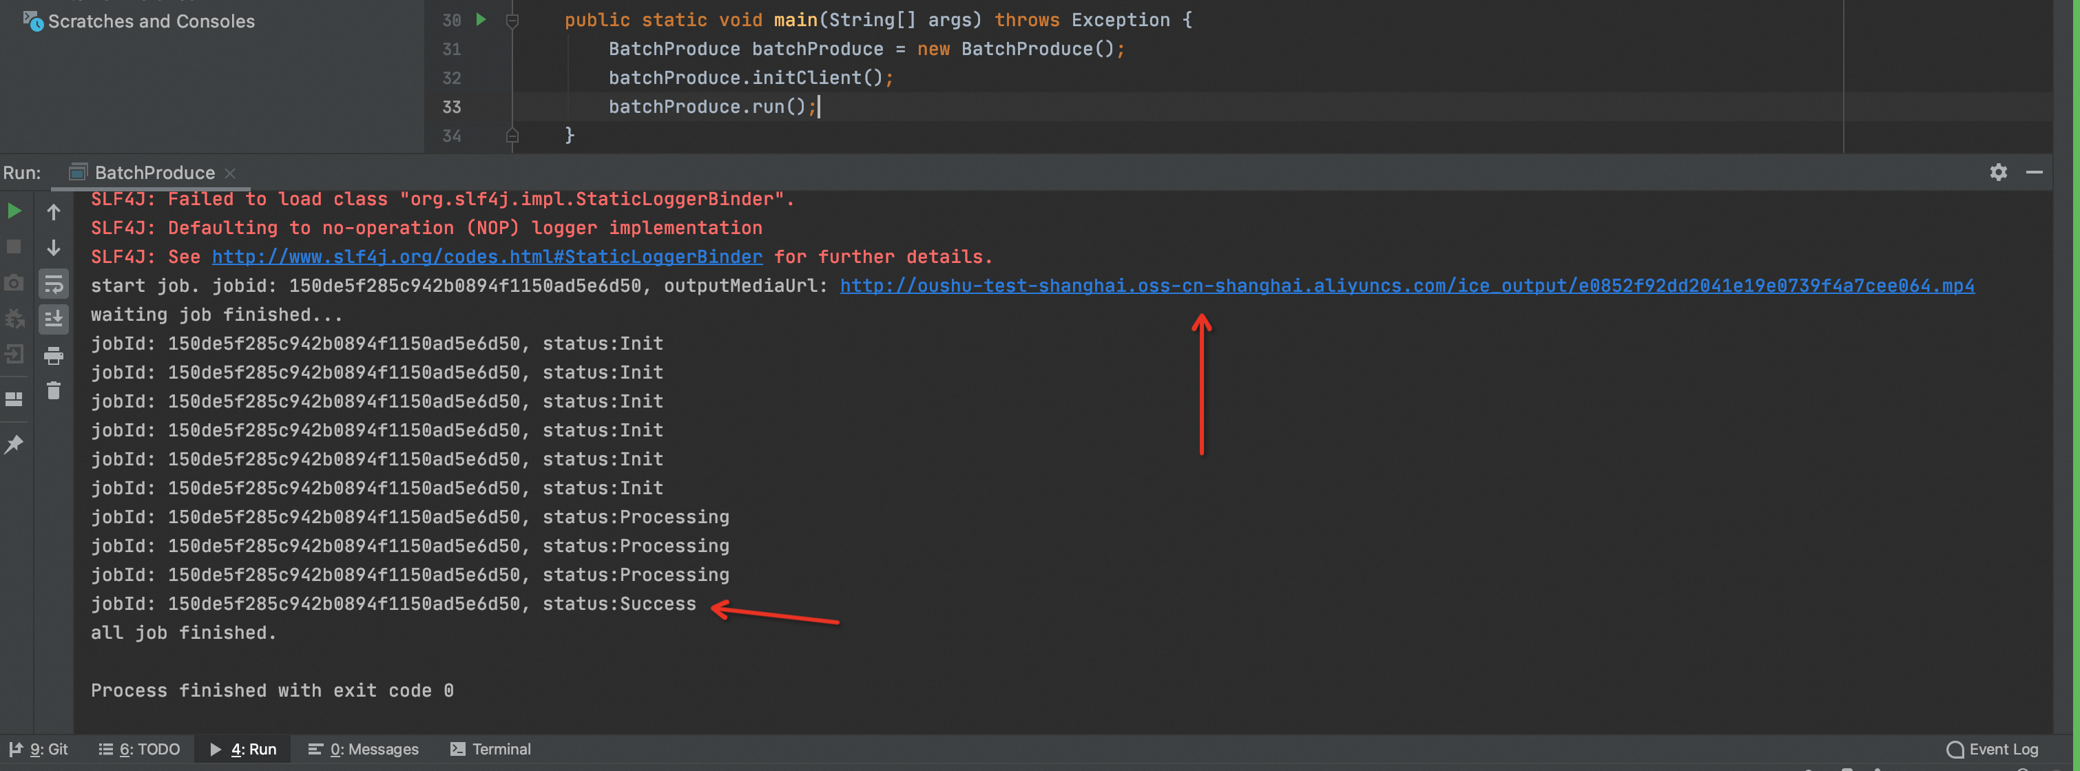Open the slf4j.org StaticLoggerBinder link
Image resolution: width=2080 pixels, height=771 pixels.
pyautogui.click(x=487, y=257)
